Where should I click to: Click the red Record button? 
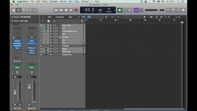click(x=76, y=10)
